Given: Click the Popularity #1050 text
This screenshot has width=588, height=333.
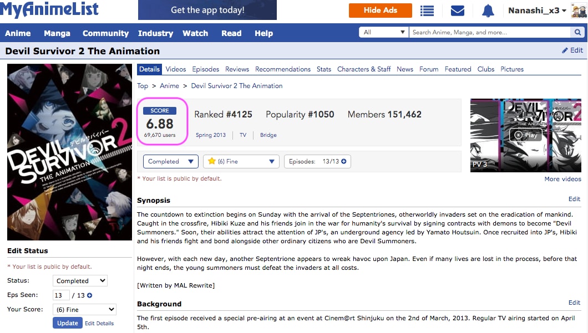Looking at the screenshot, I should coord(300,115).
